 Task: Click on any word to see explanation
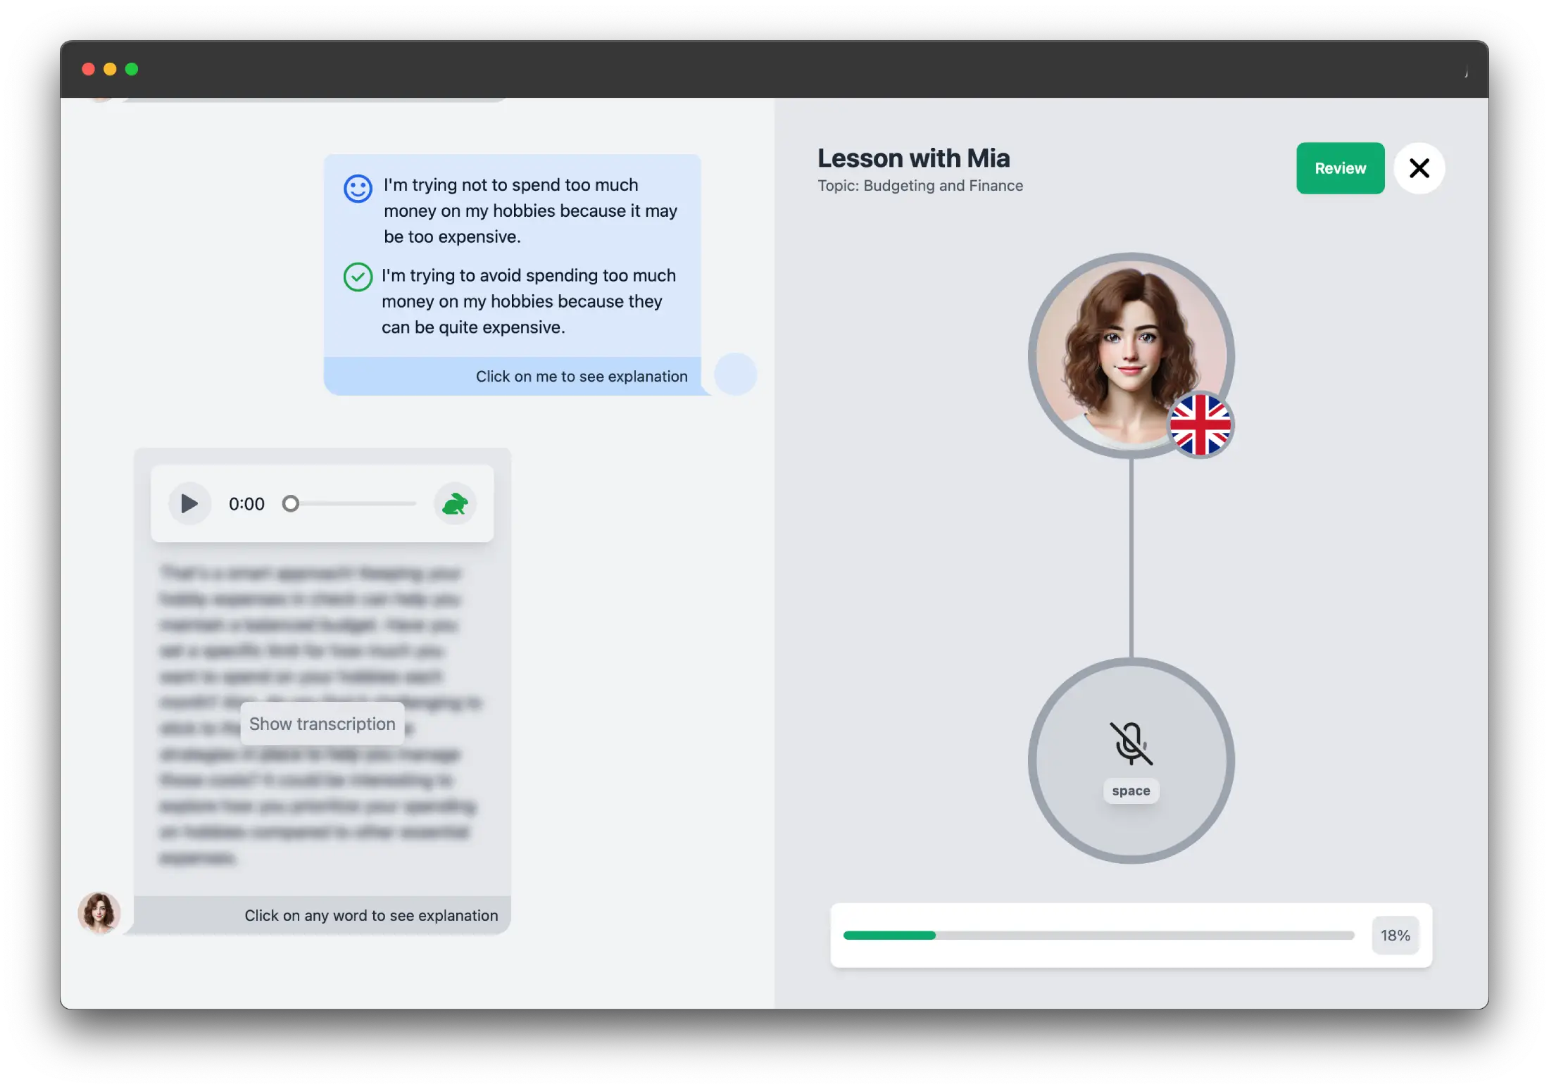pos(370,914)
